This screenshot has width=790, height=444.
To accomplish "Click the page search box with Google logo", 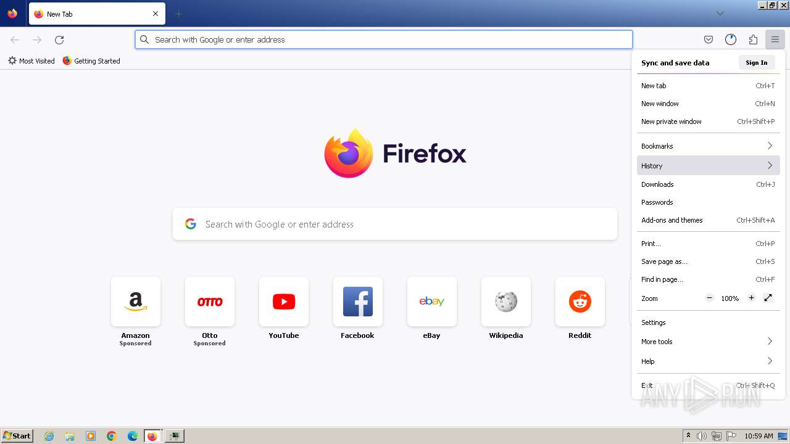I will 395,224.
